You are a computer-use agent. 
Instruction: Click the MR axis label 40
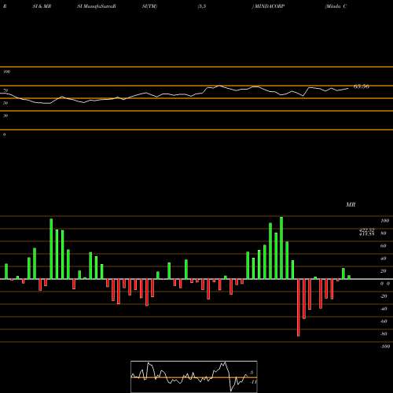tap(384, 259)
